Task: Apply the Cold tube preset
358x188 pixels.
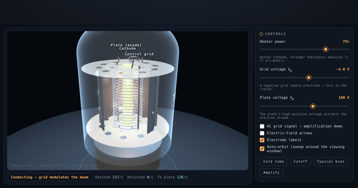Action: coord(274,161)
